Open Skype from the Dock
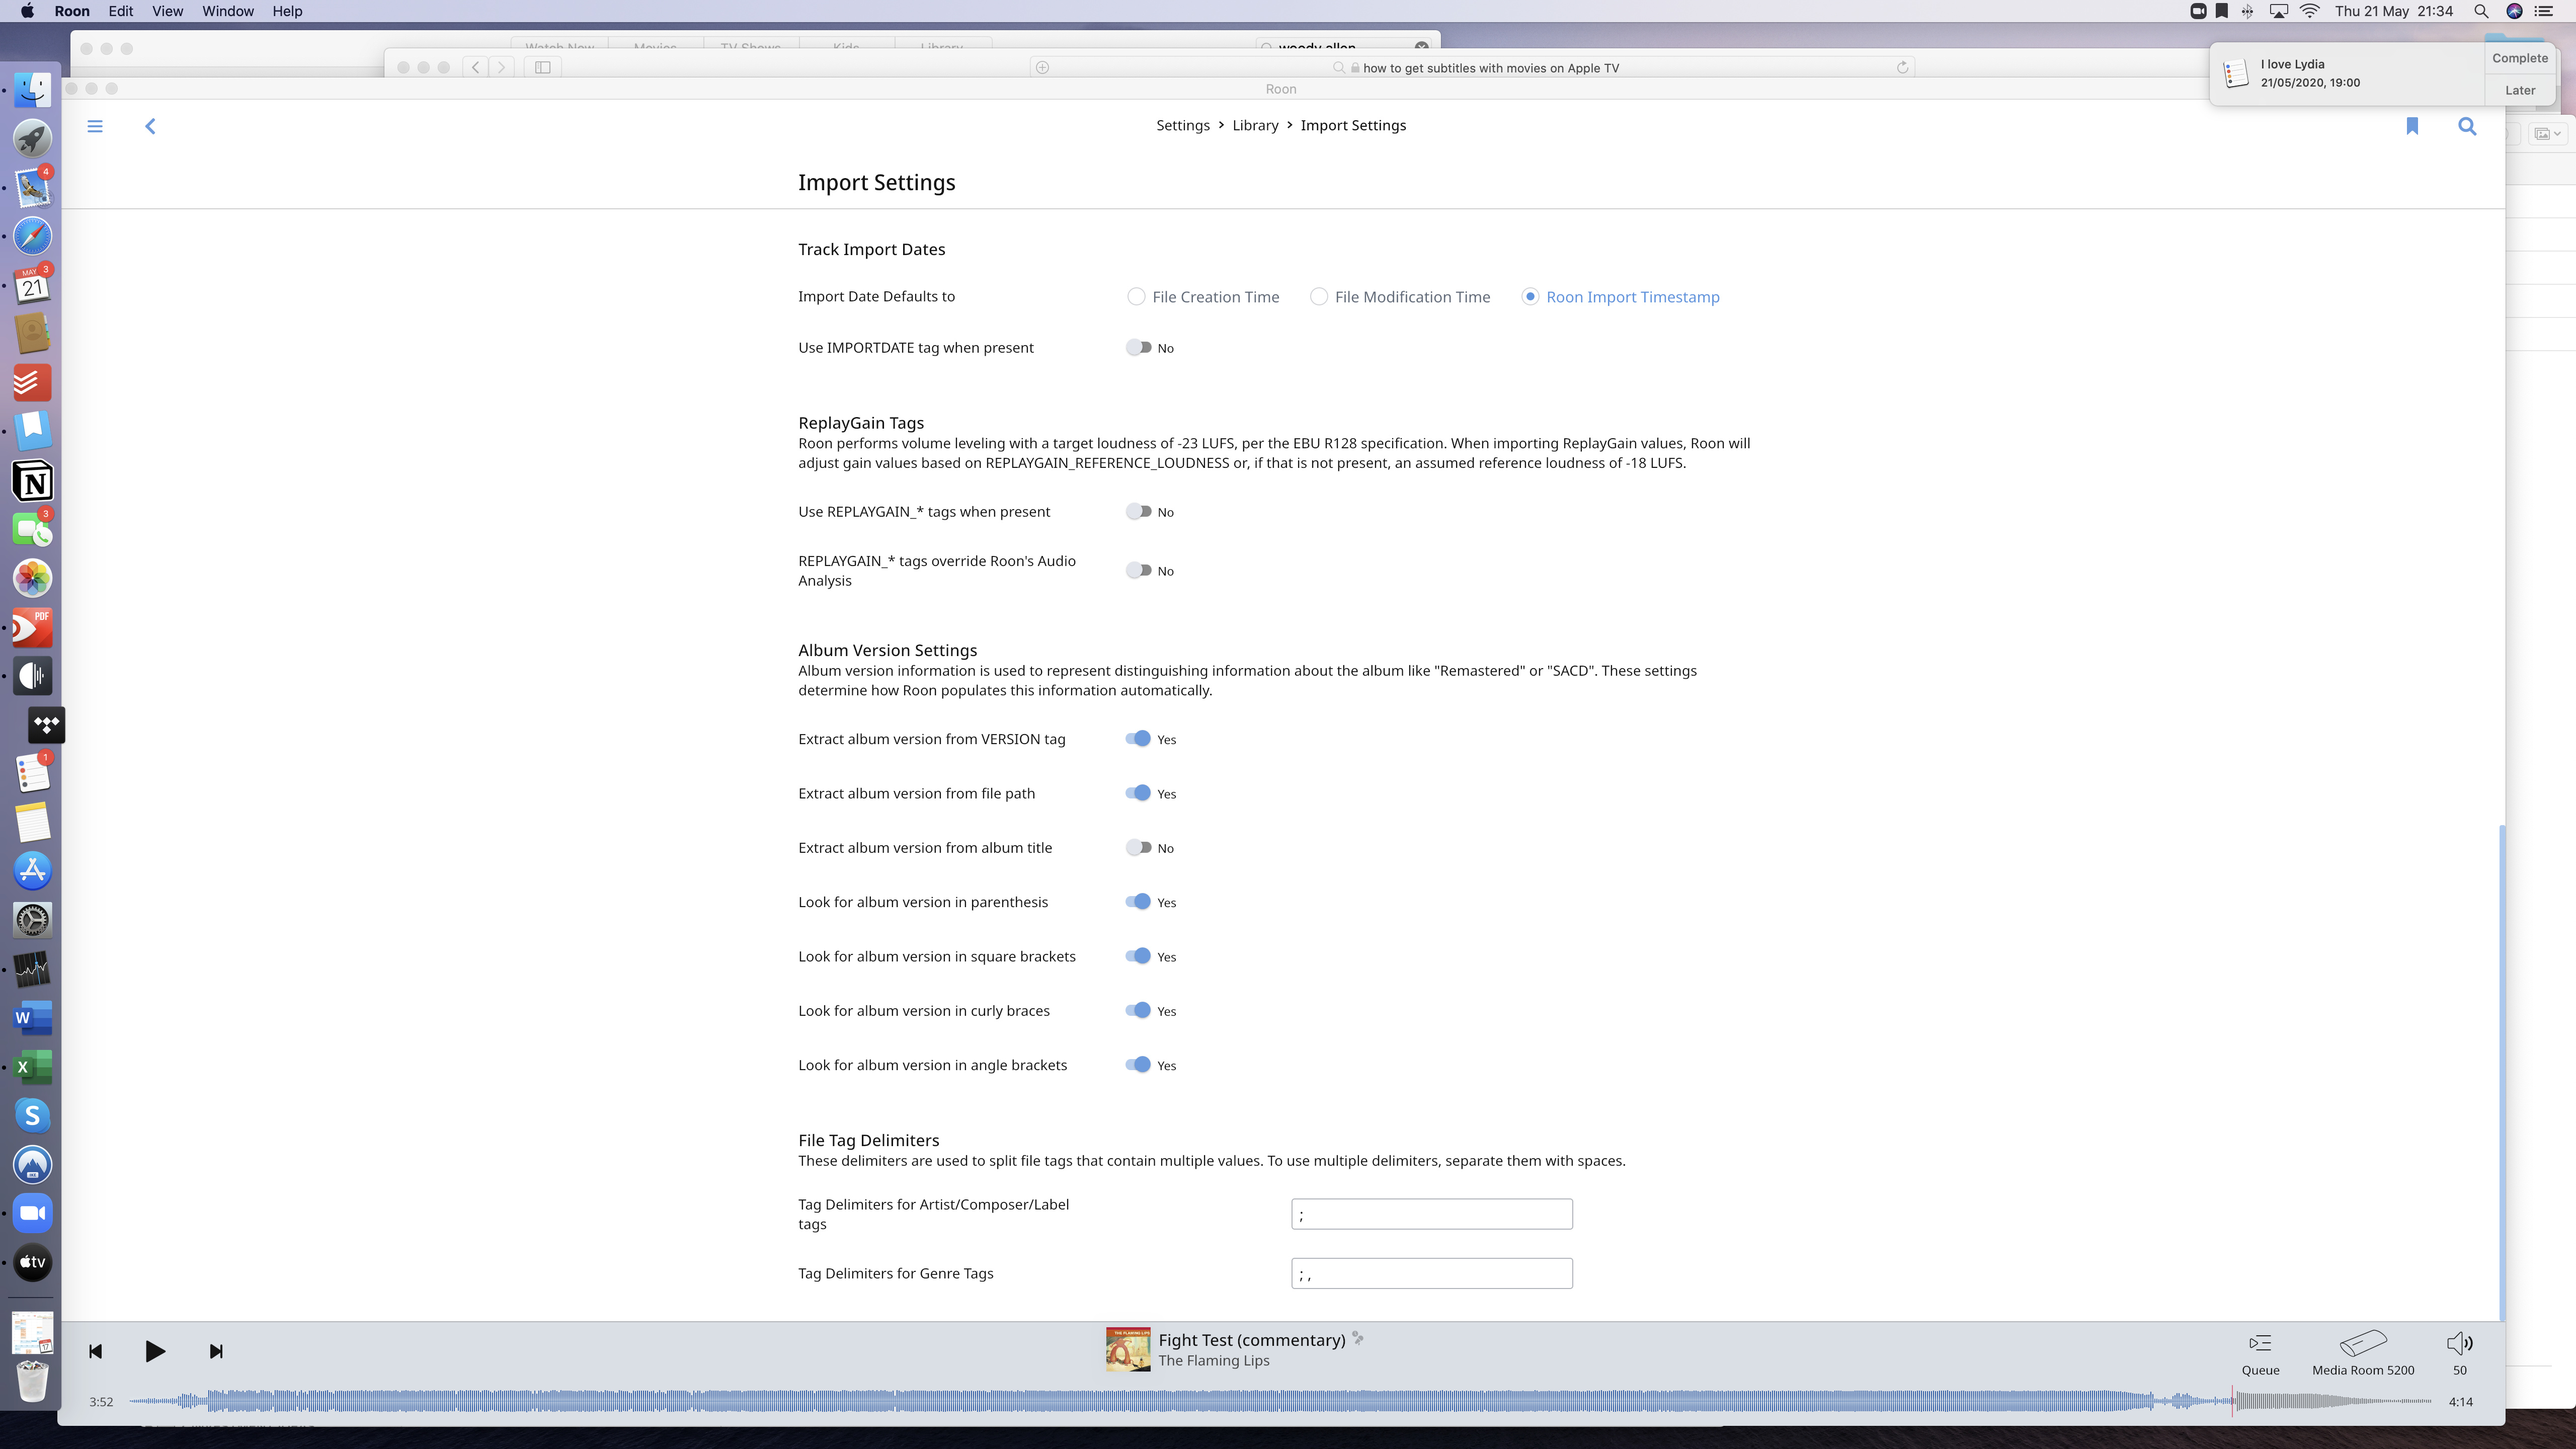2576x1449 pixels. 32,1115
